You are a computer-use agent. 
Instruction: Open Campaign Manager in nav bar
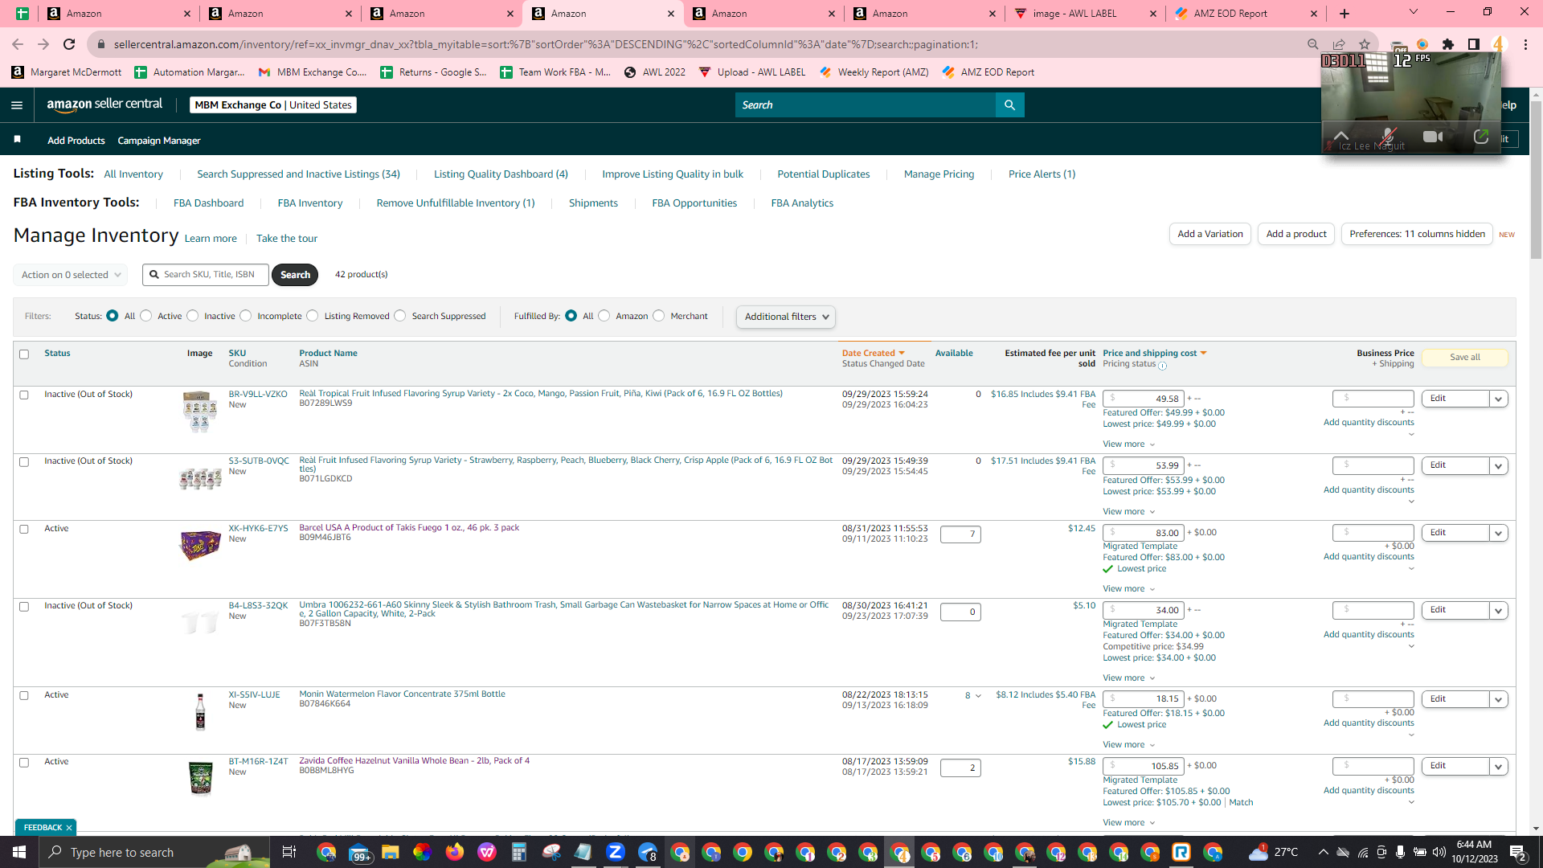tap(159, 141)
